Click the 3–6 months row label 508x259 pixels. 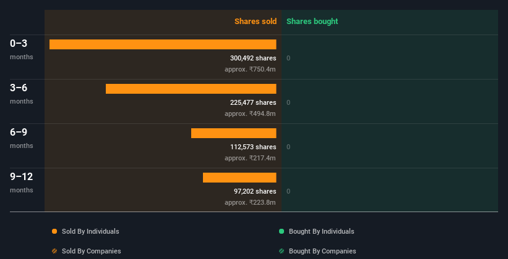pos(22,94)
